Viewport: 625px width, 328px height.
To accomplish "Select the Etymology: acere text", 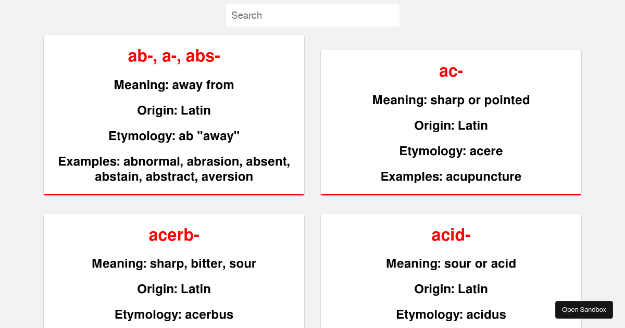I will pyautogui.click(x=451, y=151).
